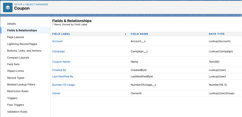
Task: Open the Number Of Usage field
Action: point(63,85)
